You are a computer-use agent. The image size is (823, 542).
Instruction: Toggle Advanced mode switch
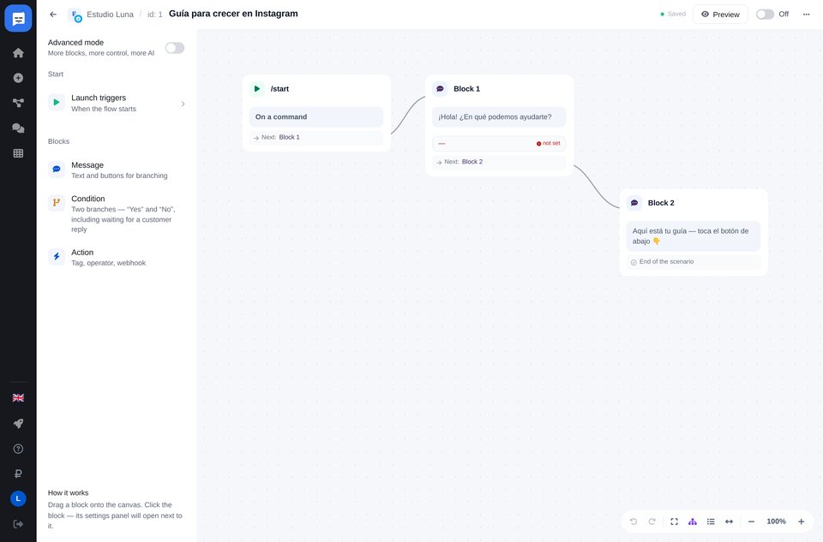175,48
